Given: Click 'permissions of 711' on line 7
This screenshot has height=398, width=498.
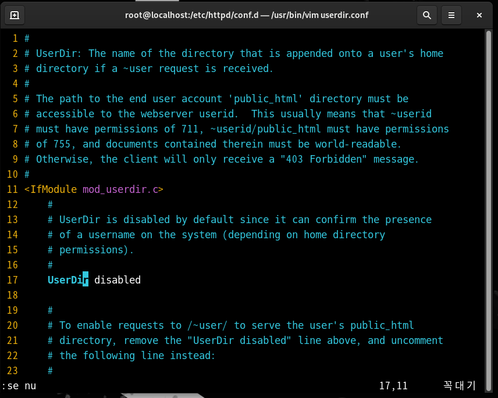Looking at the screenshot, I should [146, 129].
